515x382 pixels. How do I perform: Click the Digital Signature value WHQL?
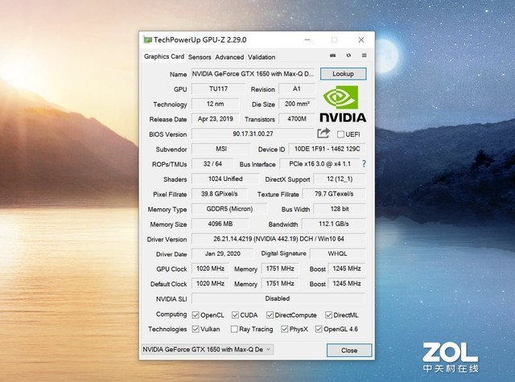(x=338, y=253)
